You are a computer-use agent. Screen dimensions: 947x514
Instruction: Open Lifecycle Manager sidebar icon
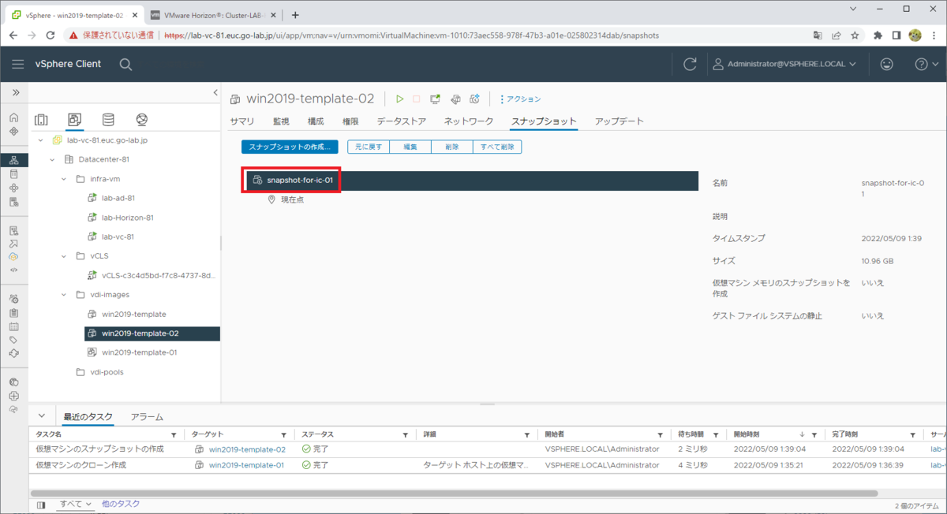(13, 353)
